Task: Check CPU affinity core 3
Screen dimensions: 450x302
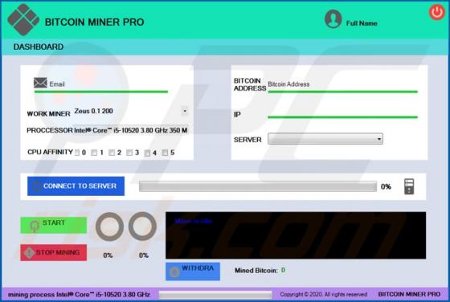Action: [x=129, y=153]
